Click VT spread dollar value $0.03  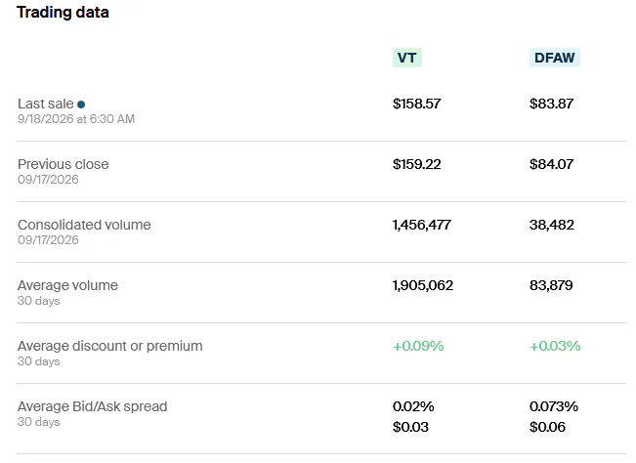click(410, 427)
